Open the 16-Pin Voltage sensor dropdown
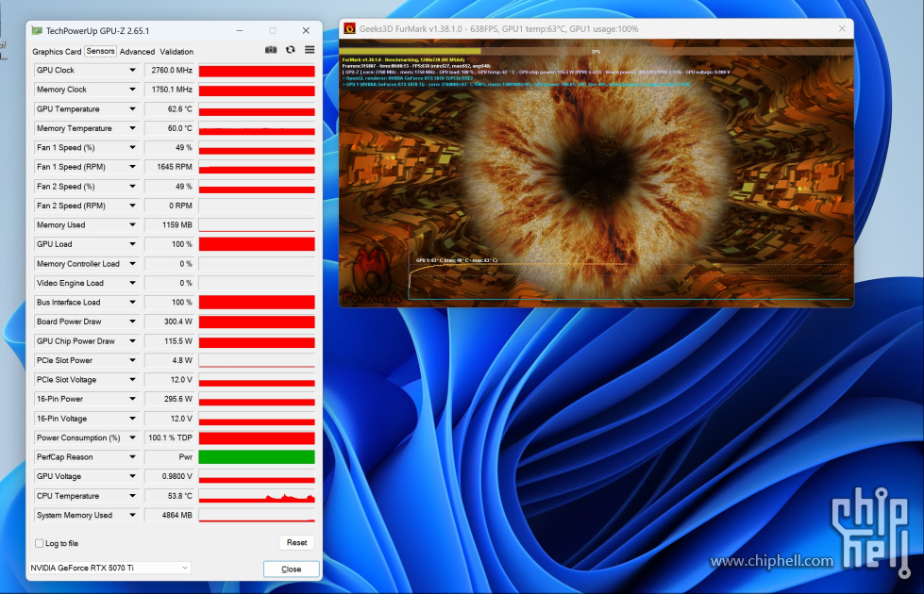The image size is (924, 594). click(x=132, y=419)
